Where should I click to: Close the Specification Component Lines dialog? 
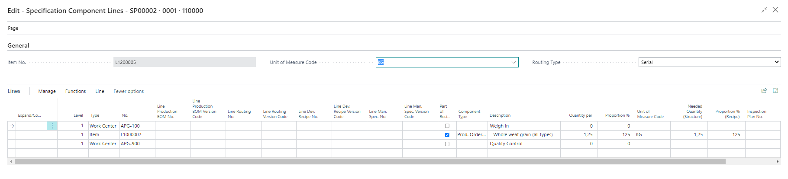click(x=775, y=10)
